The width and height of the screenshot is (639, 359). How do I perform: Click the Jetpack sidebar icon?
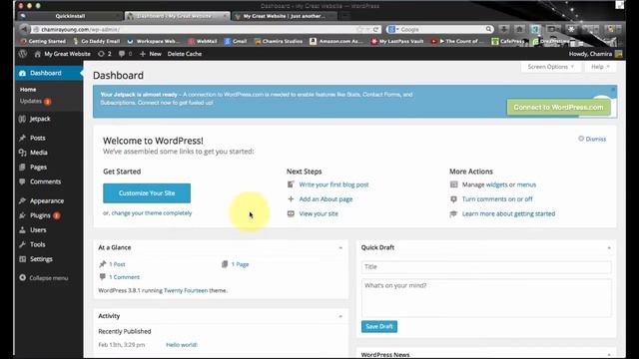click(22, 119)
